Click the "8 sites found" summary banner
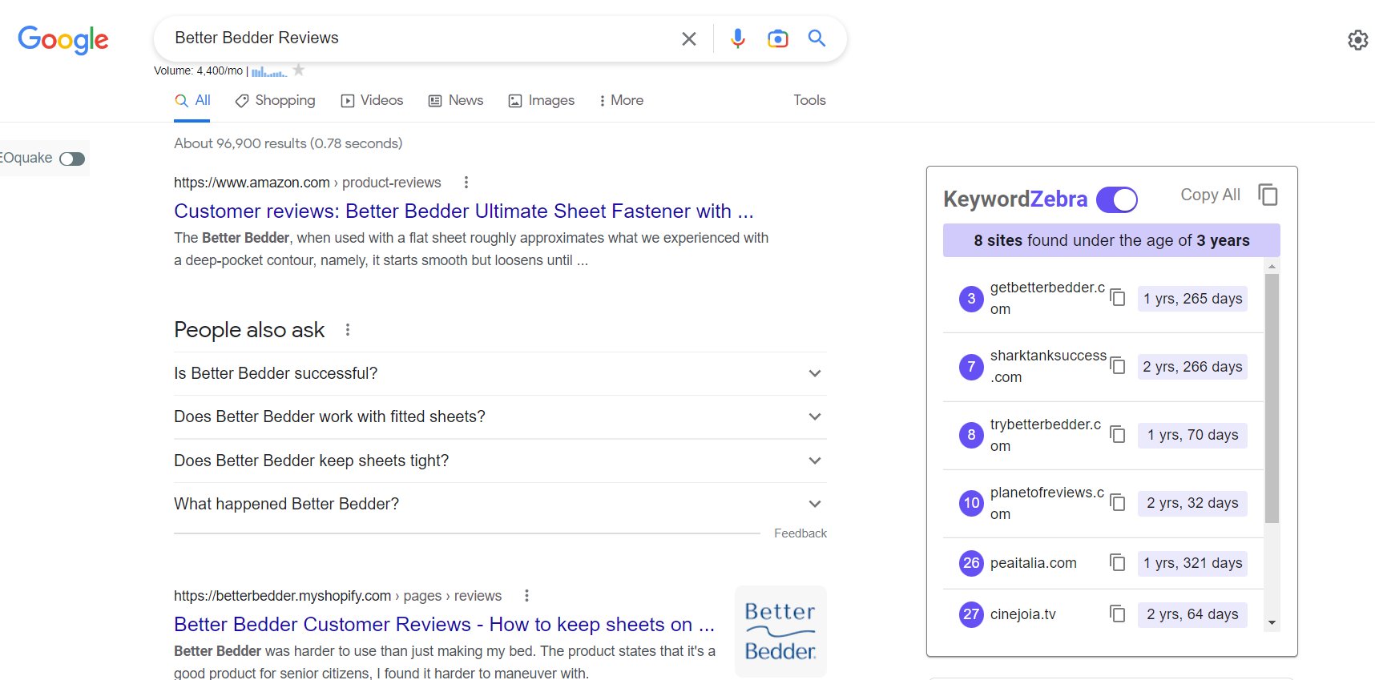The image size is (1375, 680). click(1111, 240)
